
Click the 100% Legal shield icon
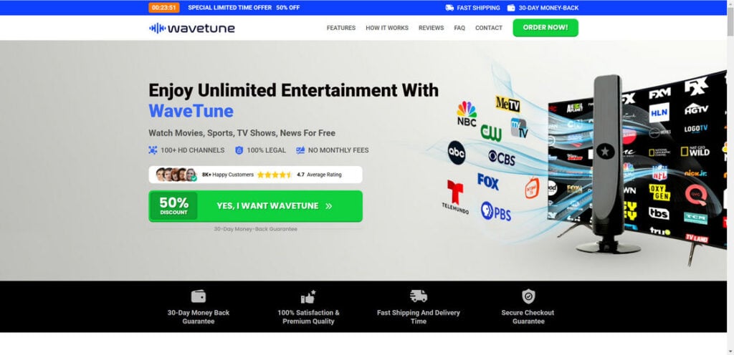239,150
